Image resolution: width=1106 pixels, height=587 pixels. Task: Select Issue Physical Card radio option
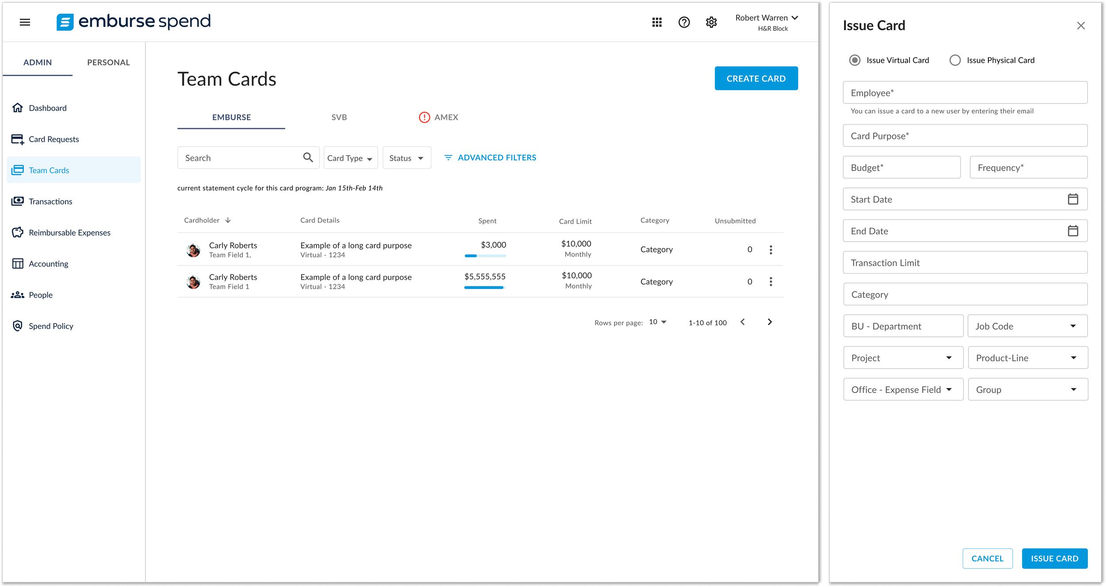[955, 60]
